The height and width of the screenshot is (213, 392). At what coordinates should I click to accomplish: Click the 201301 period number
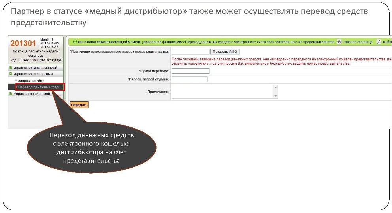[x=23, y=43]
